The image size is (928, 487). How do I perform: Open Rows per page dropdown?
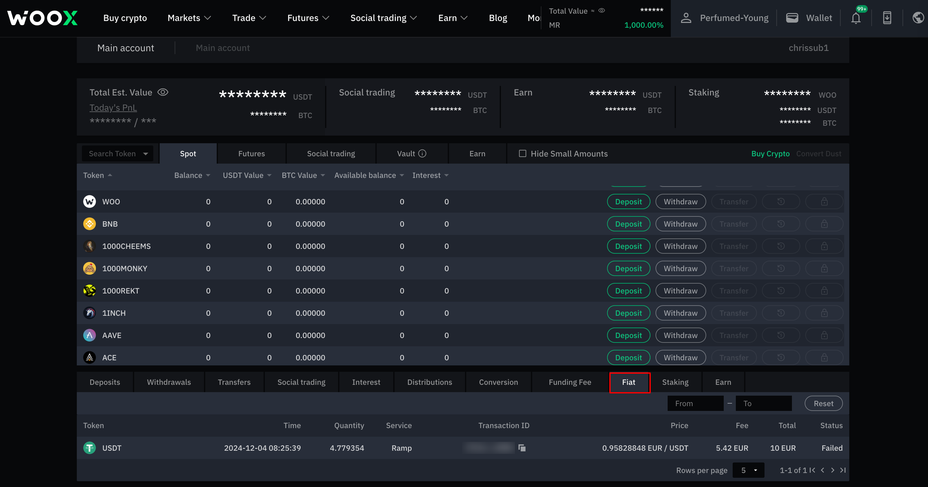[748, 470]
